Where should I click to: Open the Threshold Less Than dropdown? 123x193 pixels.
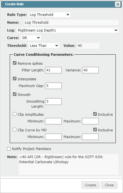click(44, 46)
